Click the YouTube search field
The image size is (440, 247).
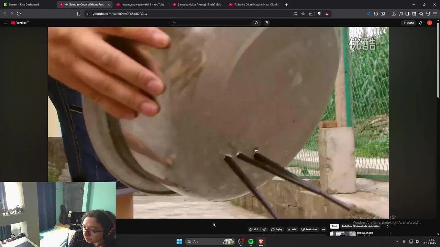tap(211, 23)
